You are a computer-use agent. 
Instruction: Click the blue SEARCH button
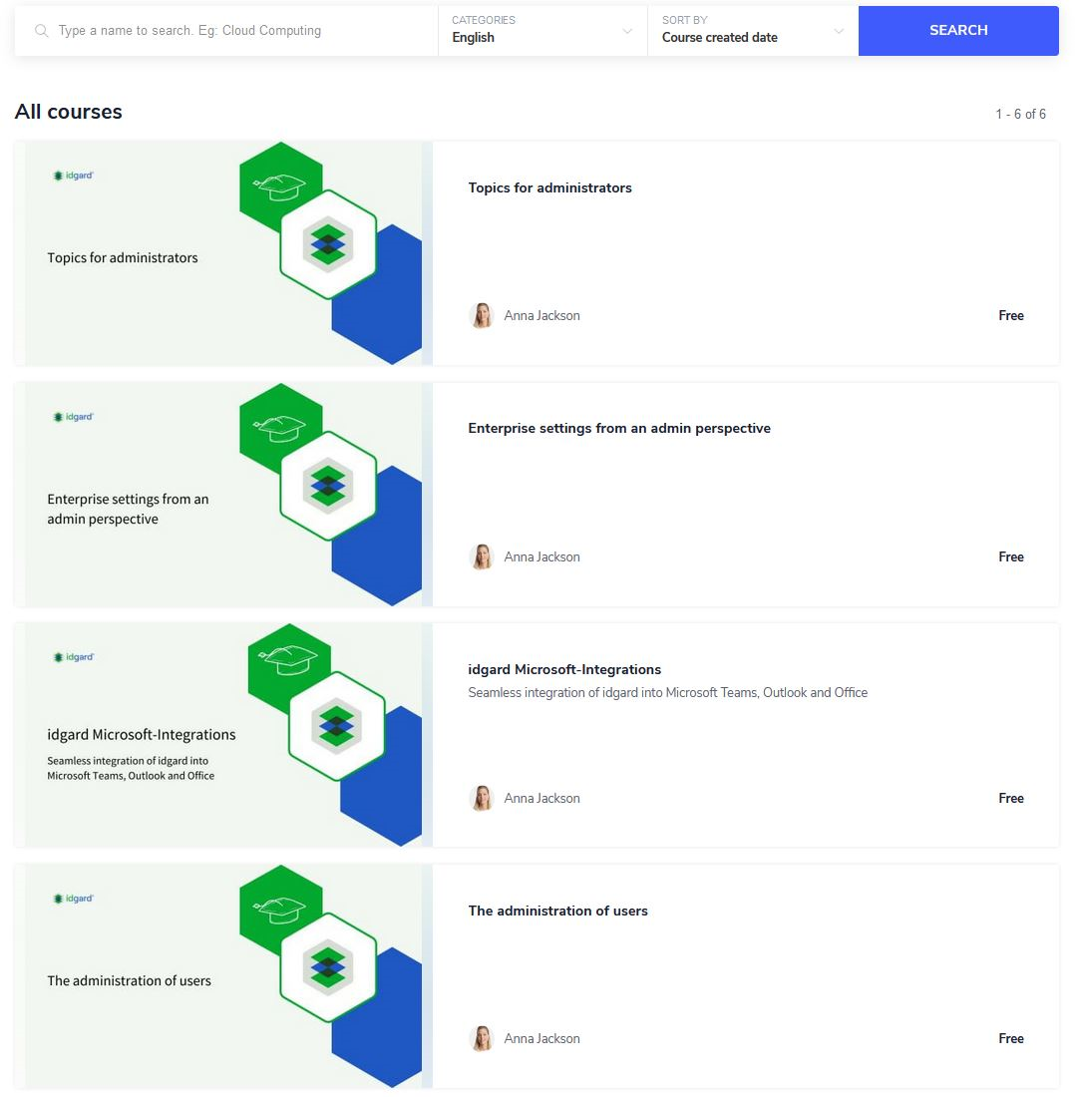click(958, 31)
